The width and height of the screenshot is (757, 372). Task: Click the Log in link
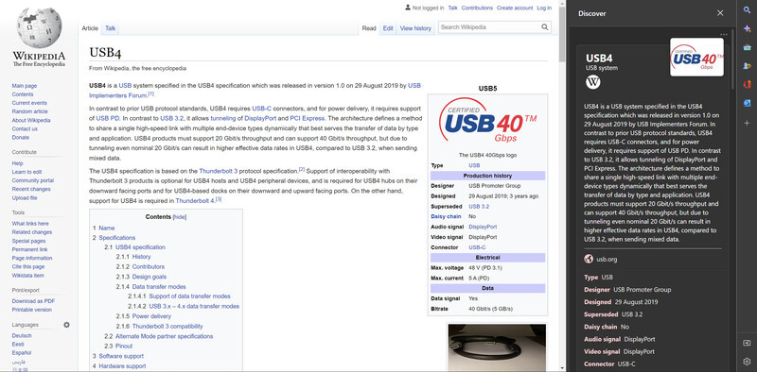[x=544, y=8]
